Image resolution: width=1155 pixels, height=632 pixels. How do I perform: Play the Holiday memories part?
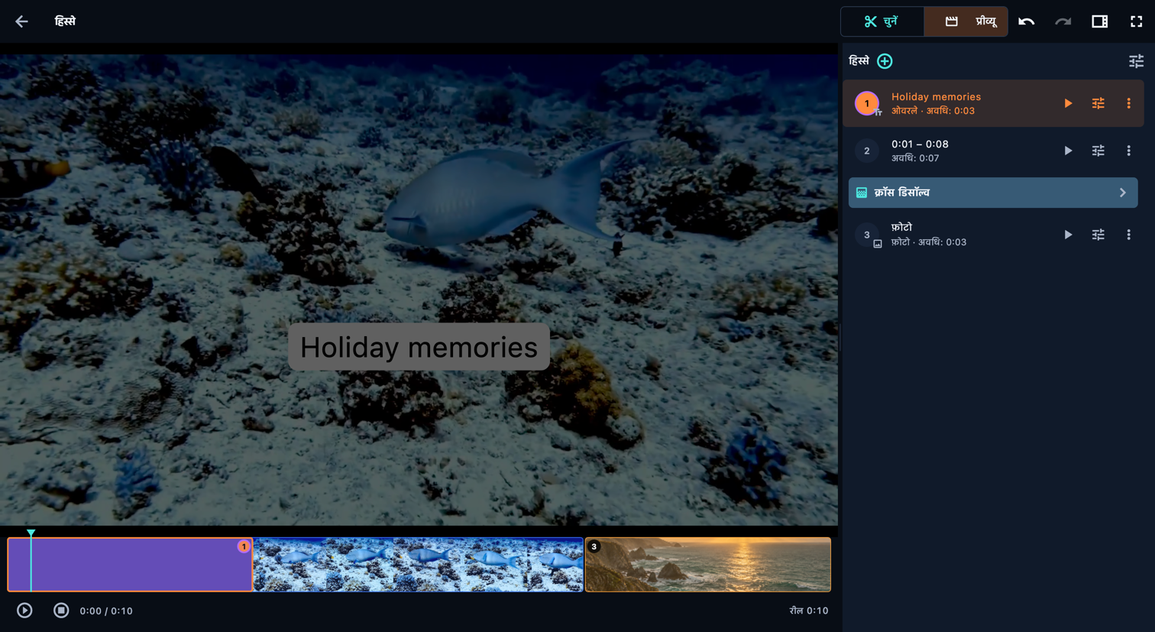pyautogui.click(x=1068, y=103)
